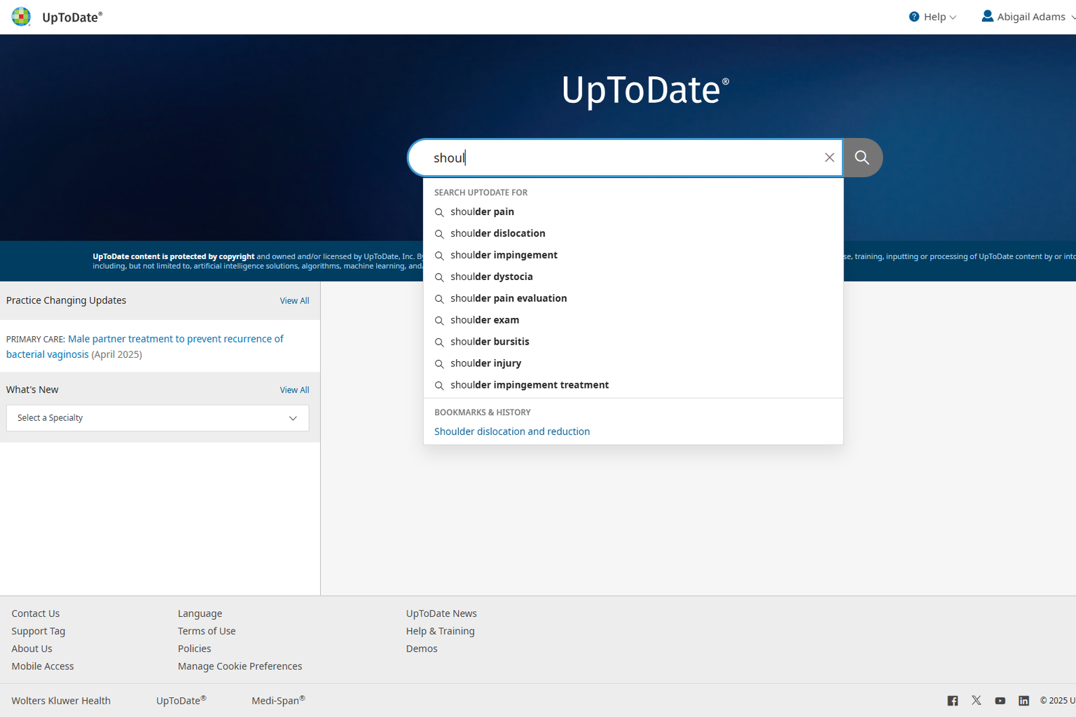Viewport: 1076px width, 717px height.
Task: Open the Select a Specialty dropdown
Action: point(158,418)
